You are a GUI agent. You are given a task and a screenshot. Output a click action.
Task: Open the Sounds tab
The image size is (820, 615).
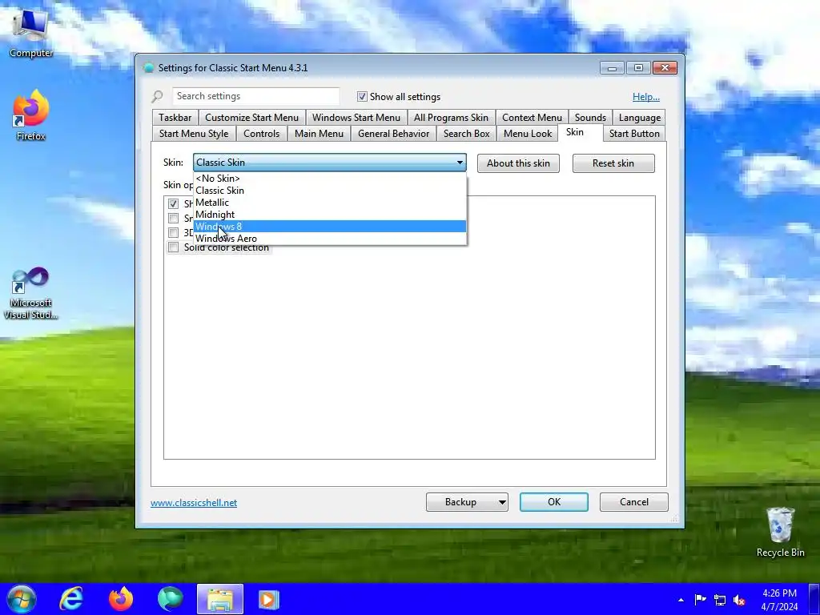pos(590,118)
